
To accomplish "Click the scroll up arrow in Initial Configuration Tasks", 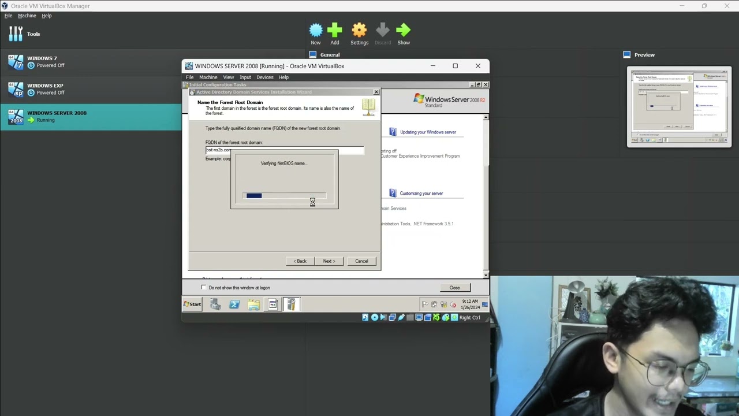I will 486,117.
